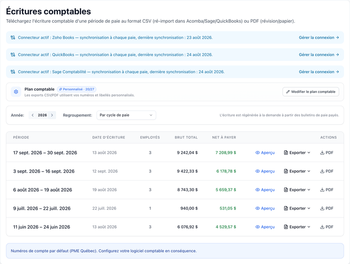The image size is (350, 264).
Task: Click entry date 19 août 2026
Action: pos(104,190)
